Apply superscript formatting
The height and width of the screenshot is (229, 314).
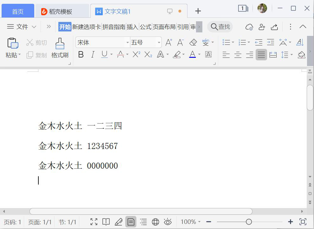click(136, 55)
